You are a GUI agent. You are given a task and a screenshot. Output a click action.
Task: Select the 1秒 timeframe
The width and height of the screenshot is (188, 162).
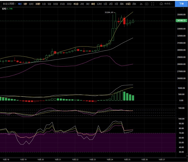point(25,4)
